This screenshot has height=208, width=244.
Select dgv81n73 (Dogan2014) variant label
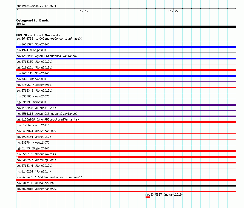33,148
